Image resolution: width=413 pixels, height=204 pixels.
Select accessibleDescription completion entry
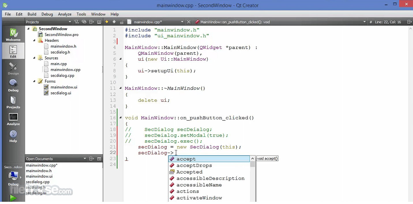click(209, 178)
